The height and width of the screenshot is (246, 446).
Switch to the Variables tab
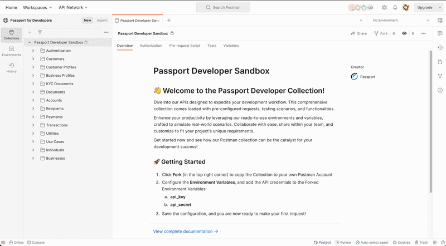click(231, 46)
